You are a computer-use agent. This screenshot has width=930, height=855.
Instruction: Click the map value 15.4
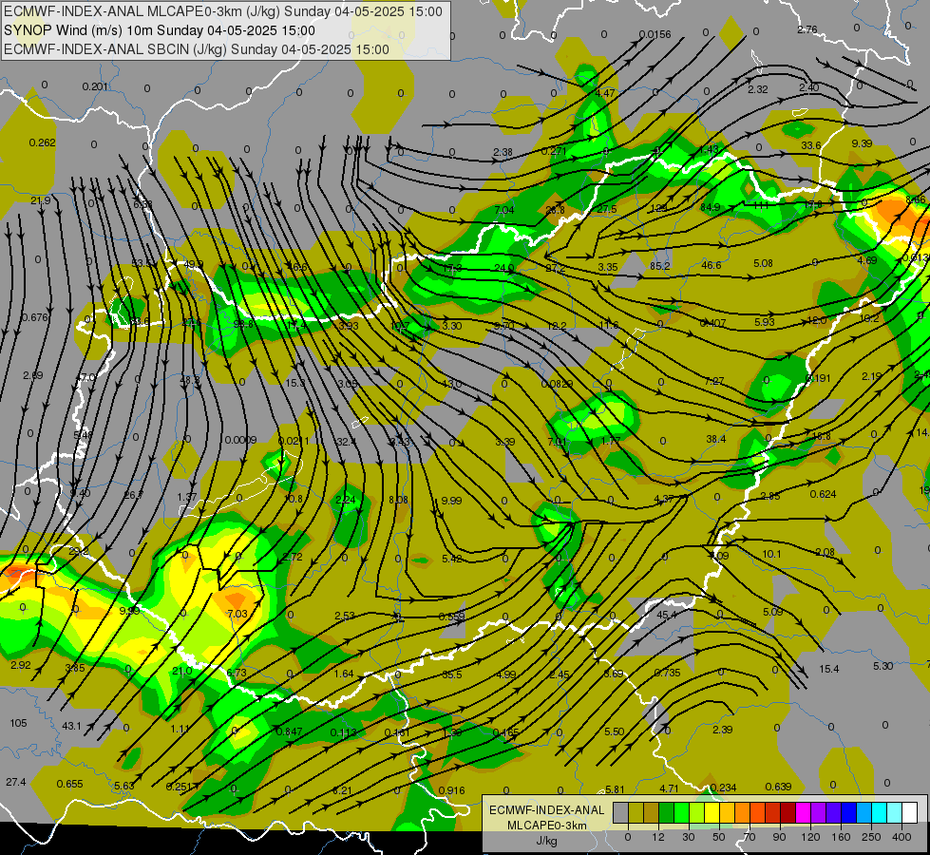click(829, 670)
